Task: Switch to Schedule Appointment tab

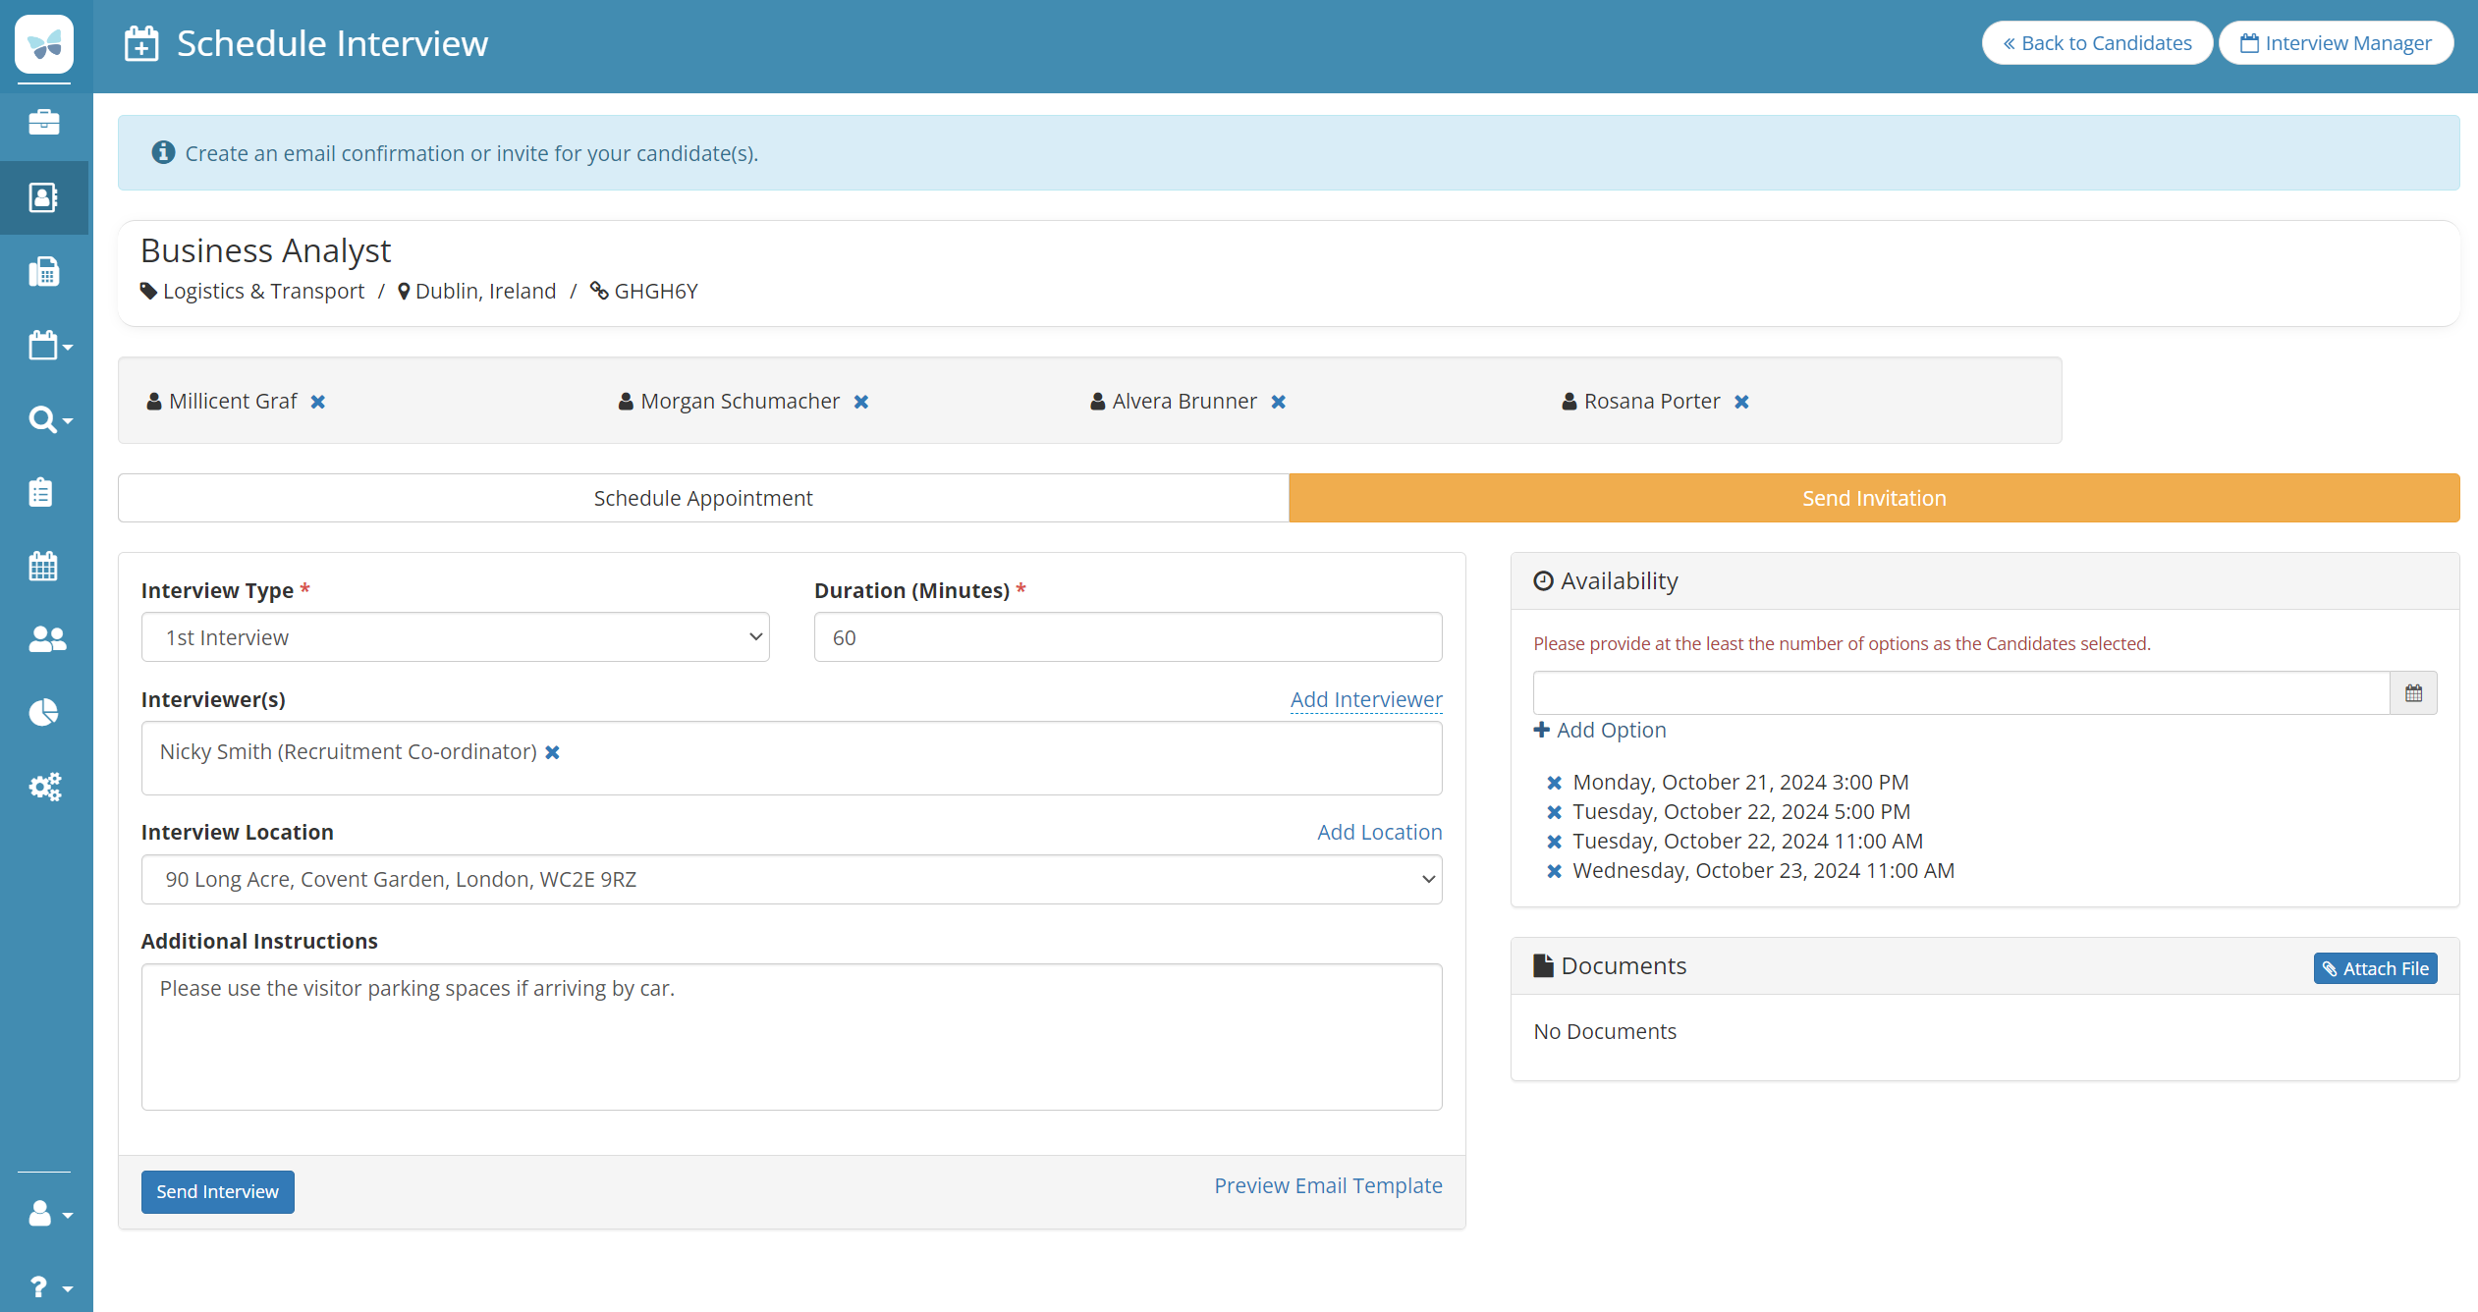Action: (703, 498)
